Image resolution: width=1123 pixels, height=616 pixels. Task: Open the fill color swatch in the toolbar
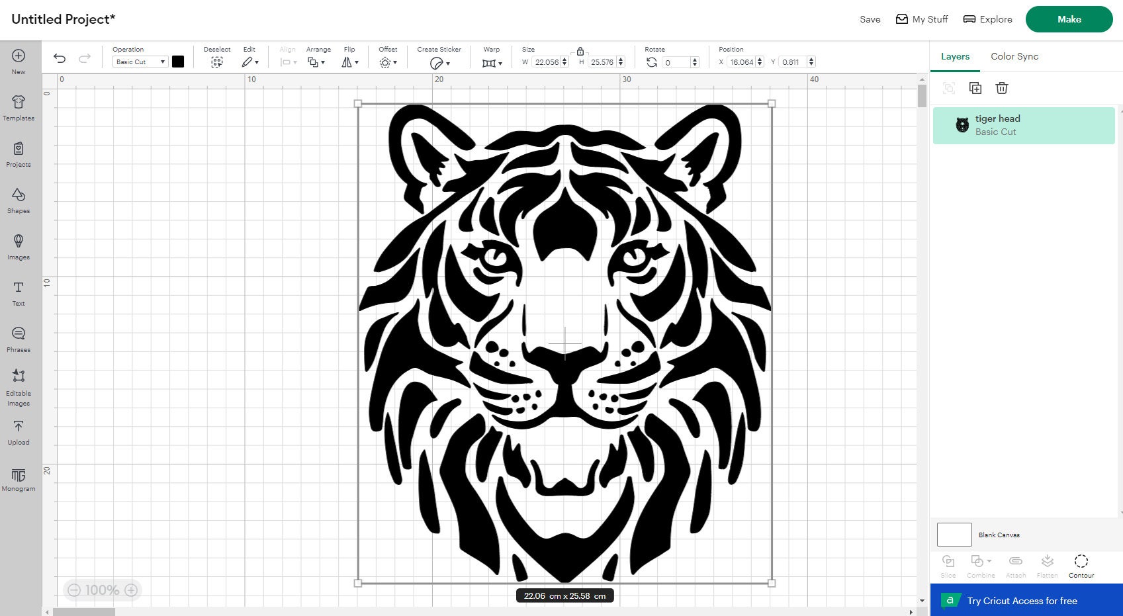(x=177, y=62)
